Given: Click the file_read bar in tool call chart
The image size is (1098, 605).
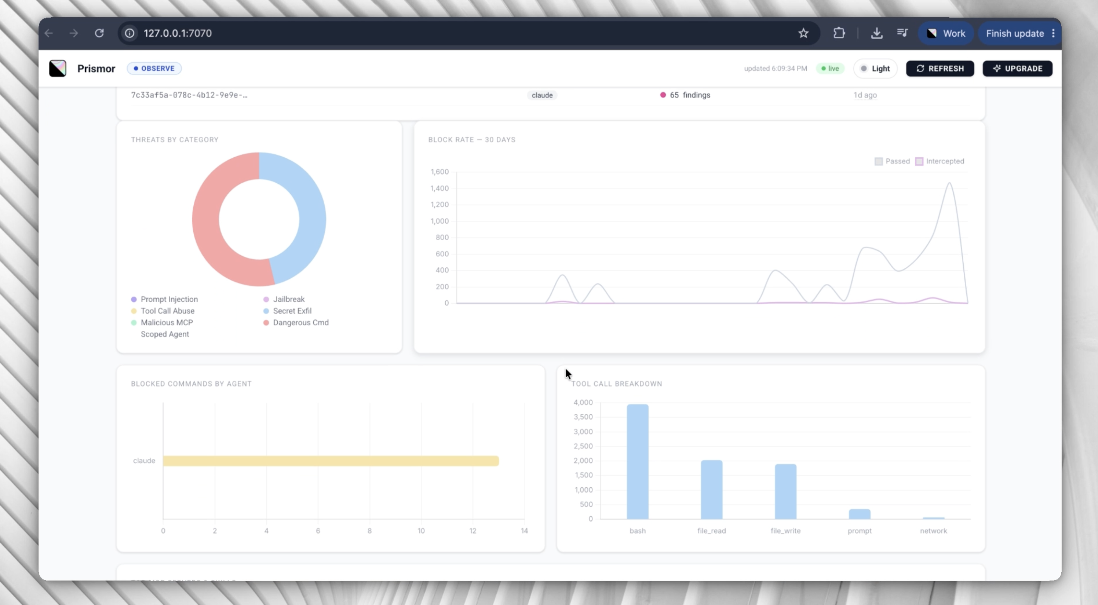Looking at the screenshot, I should point(712,490).
